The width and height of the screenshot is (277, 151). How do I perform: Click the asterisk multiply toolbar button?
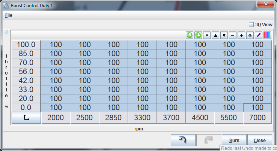point(250,35)
